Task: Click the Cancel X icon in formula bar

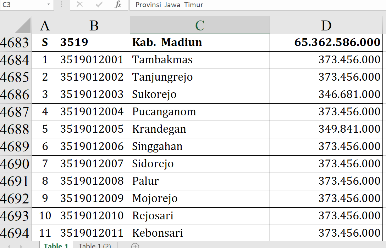Action: pyautogui.click(x=79, y=5)
